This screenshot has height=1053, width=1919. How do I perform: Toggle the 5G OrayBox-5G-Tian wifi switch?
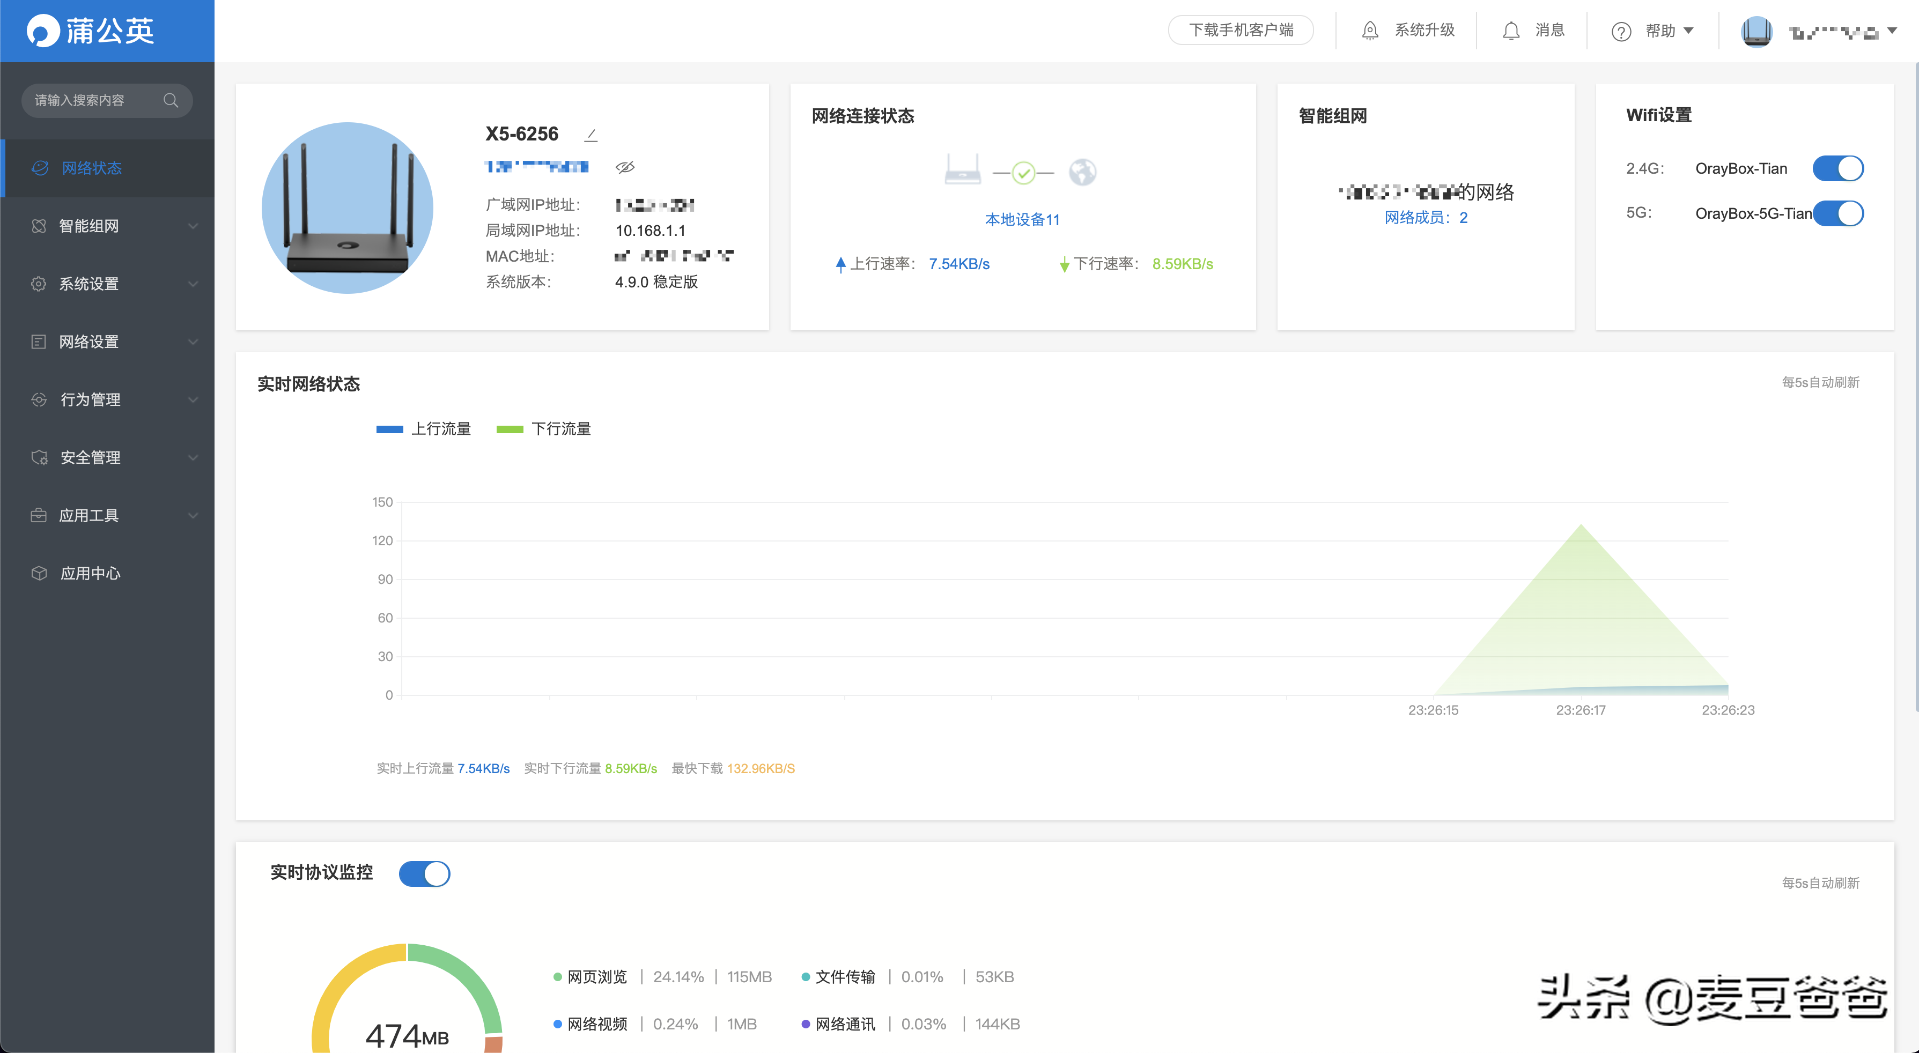tap(1838, 214)
